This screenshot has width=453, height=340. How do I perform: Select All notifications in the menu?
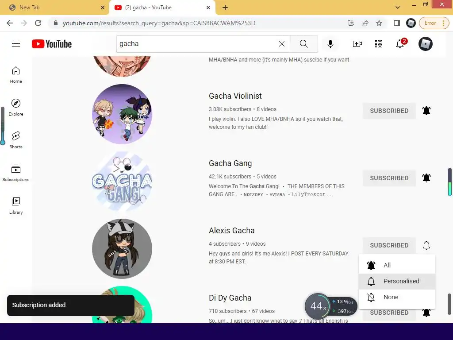[x=397, y=265]
